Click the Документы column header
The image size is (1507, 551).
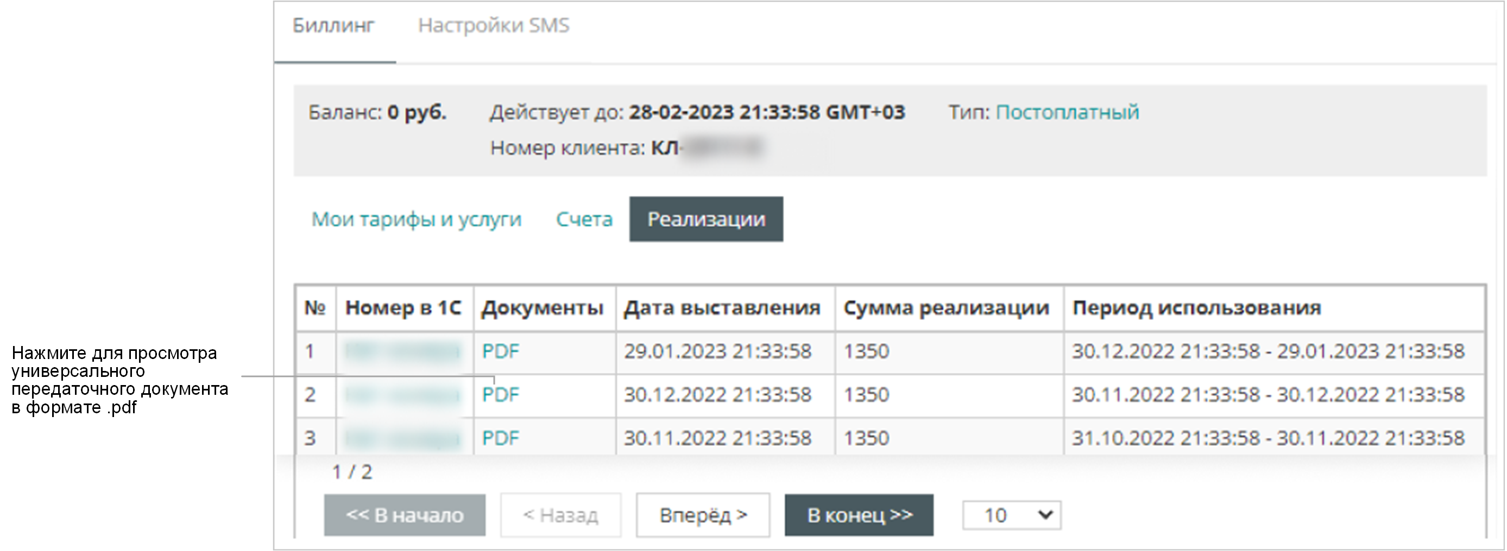[543, 308]
